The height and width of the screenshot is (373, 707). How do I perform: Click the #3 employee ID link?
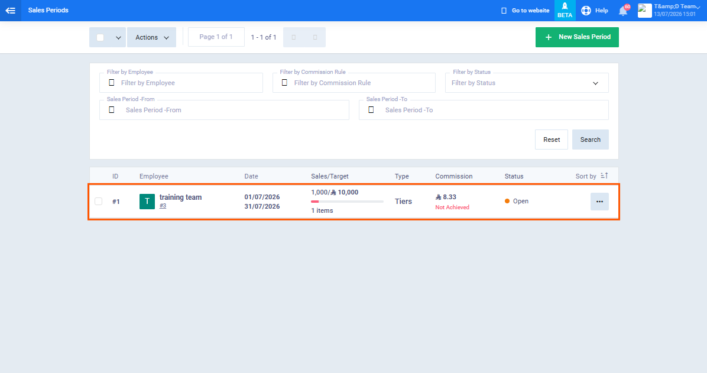(x=163, y=206)
